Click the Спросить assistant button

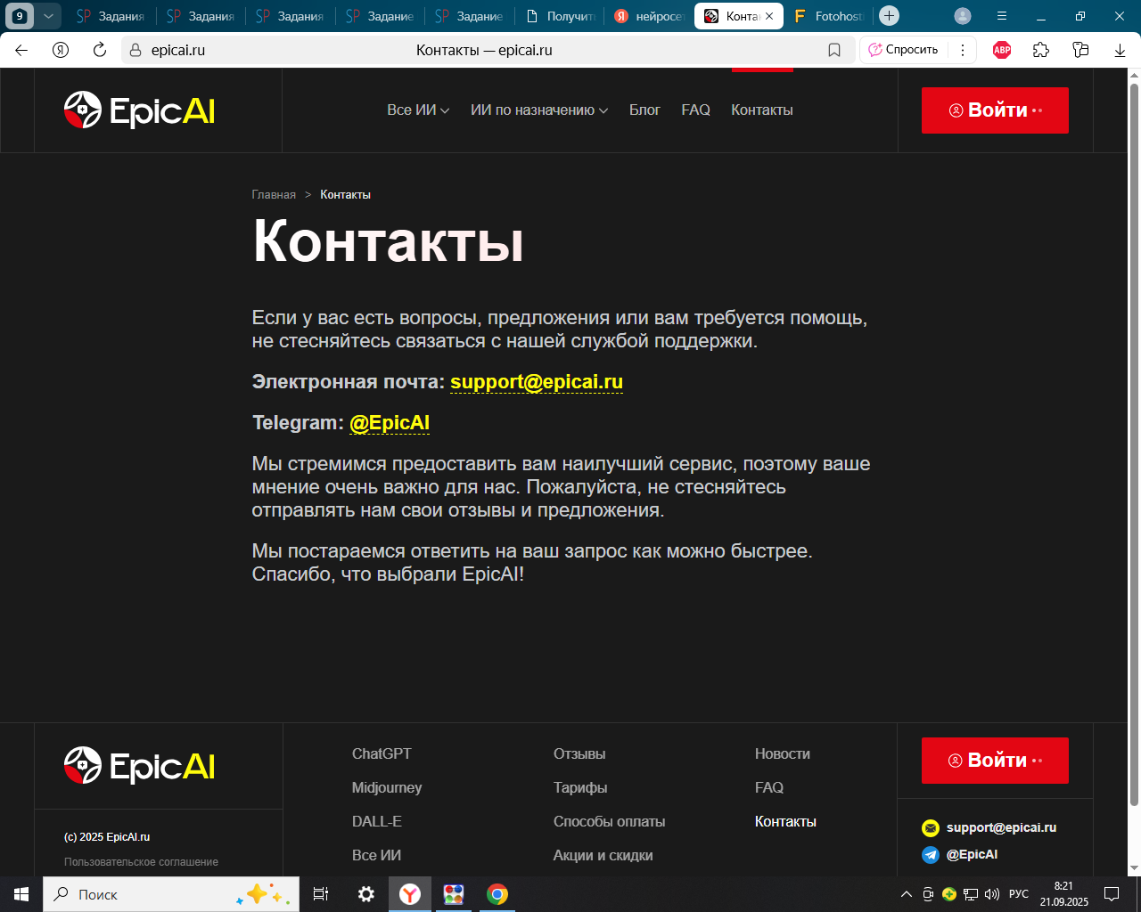pos(904,50)
